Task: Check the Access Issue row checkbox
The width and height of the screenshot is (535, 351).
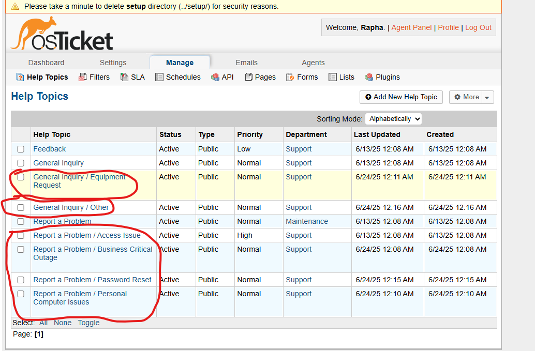Action: pyautogui.click(x=21, y=236)
